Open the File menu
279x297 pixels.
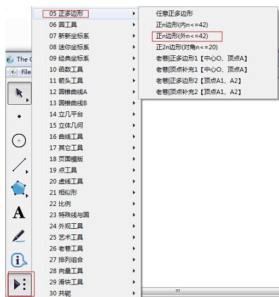click(x=26, y=72)
